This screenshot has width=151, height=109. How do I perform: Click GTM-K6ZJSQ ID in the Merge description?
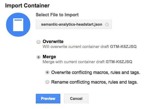[x=119, y=62]
